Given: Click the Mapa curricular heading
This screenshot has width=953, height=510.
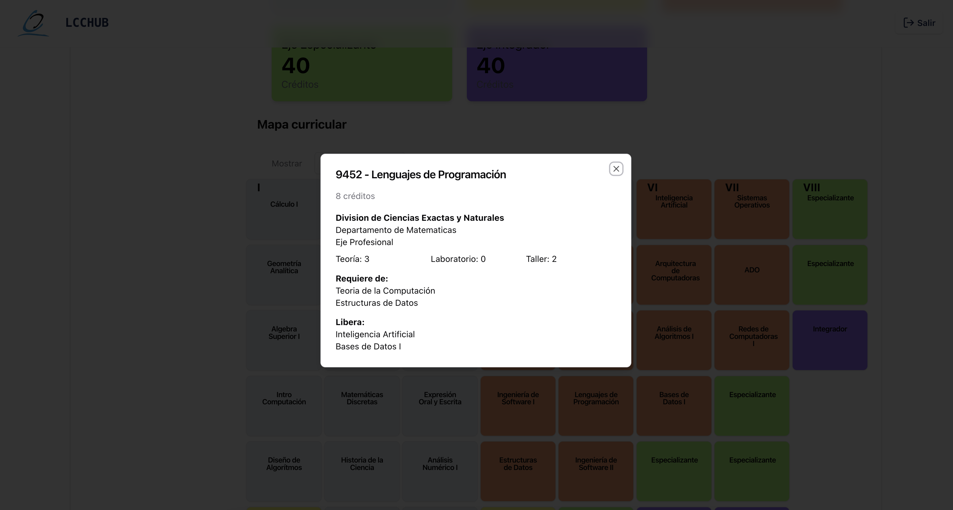Looking at the screenshot, I should click(302, 125).
